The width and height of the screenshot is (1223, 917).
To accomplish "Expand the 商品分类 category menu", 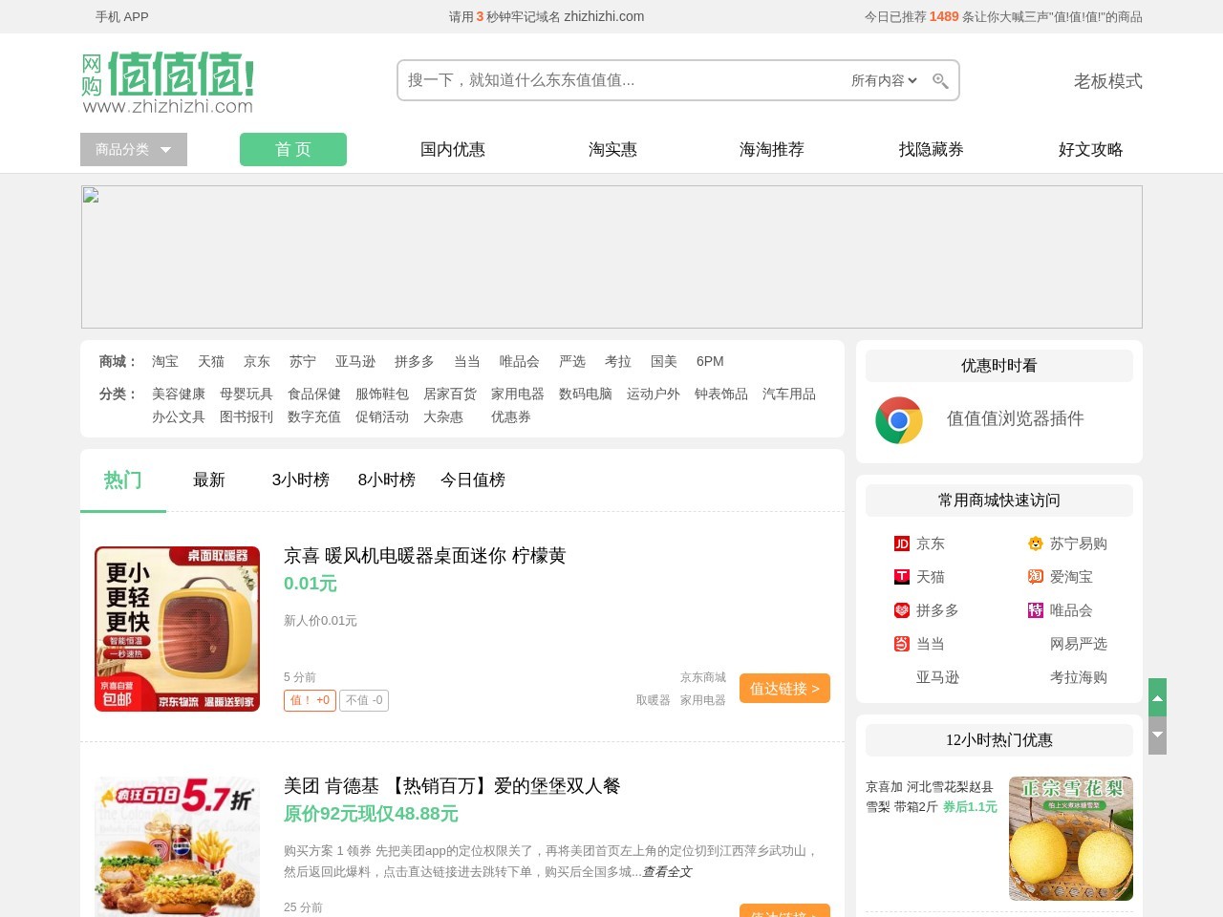I will click(133, 149).
